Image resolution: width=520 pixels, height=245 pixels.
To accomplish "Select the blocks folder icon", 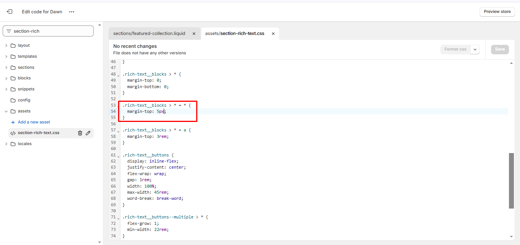I will click(x=13, y=78).
